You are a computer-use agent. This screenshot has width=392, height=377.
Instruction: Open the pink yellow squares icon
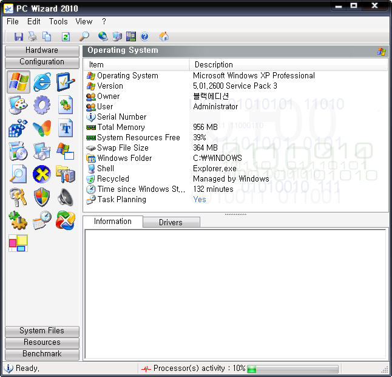pos(18,243)
